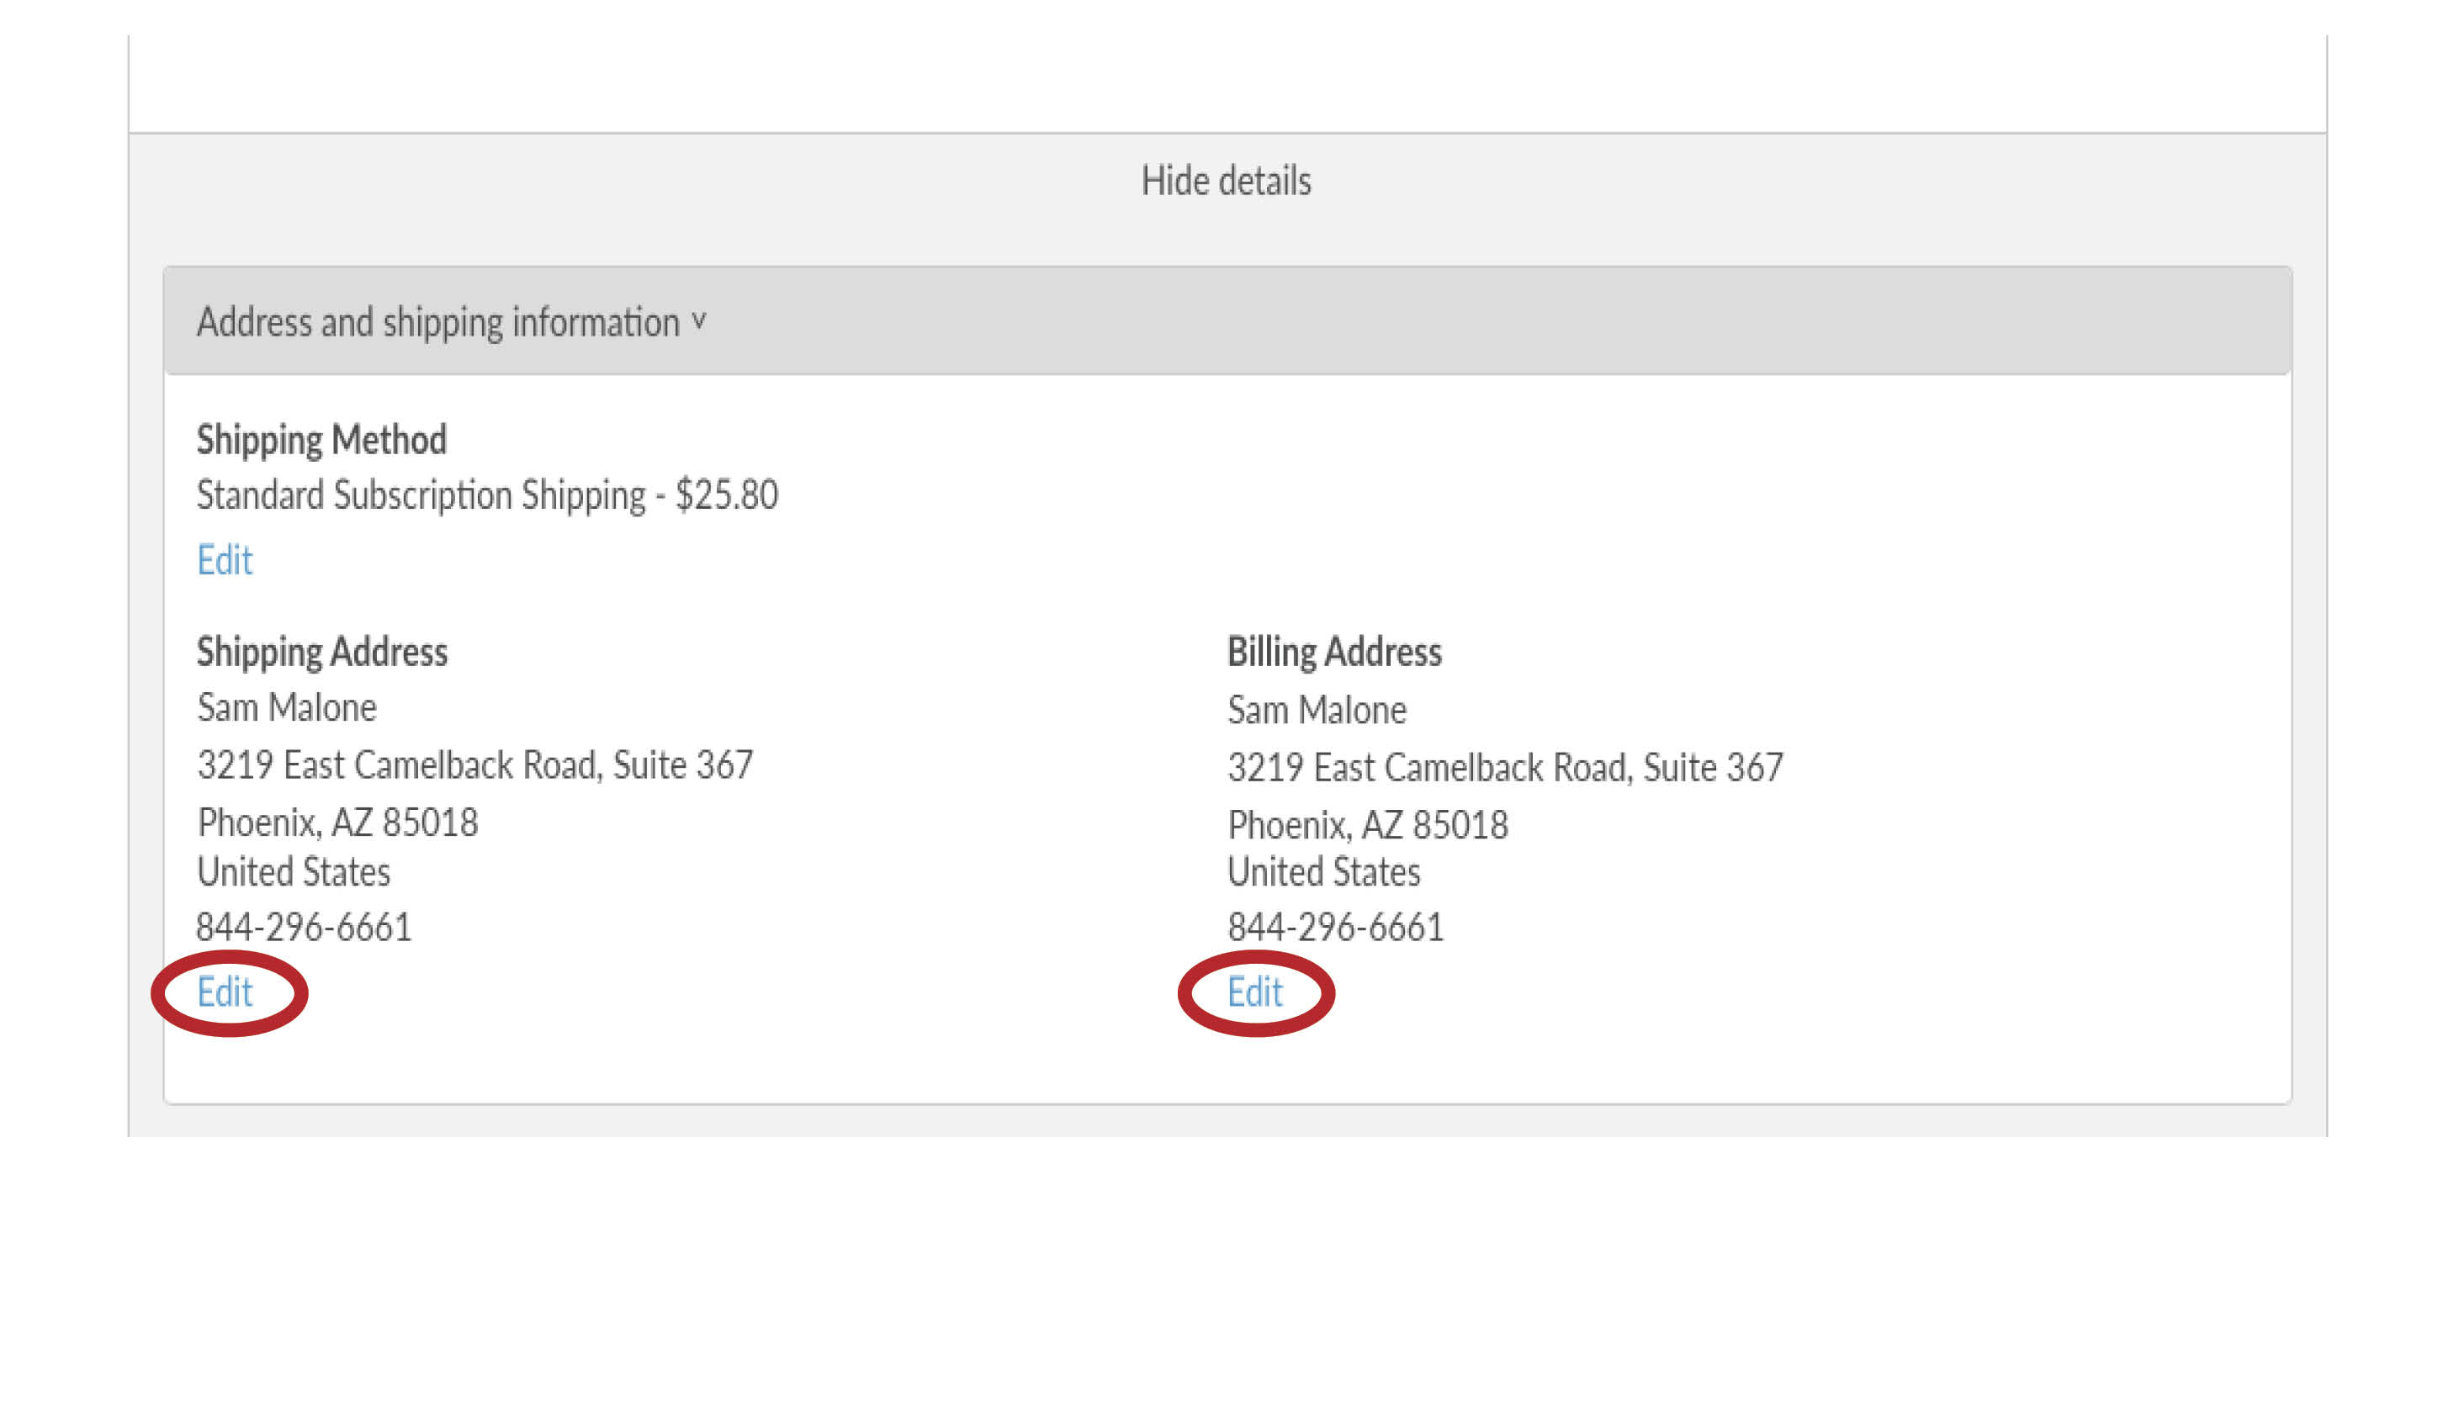The height and width of the screenshot is (1402, 2454).
Task: Collapse the Address and shipping information header
Action: 438,323
